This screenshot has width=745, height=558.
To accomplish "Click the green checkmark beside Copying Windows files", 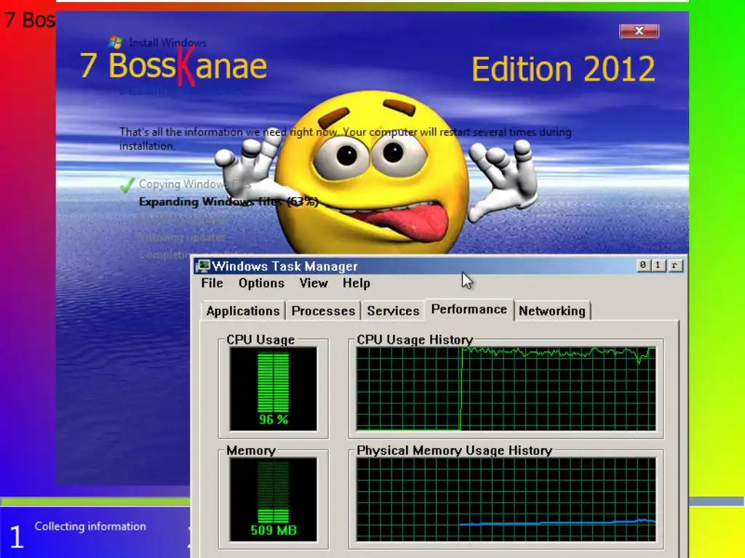I will pos(127,184).
